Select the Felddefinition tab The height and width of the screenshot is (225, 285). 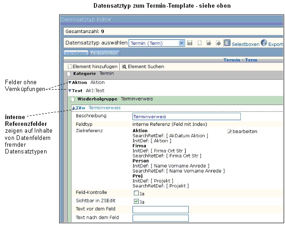pyautogui.click(x=104, y=53)
